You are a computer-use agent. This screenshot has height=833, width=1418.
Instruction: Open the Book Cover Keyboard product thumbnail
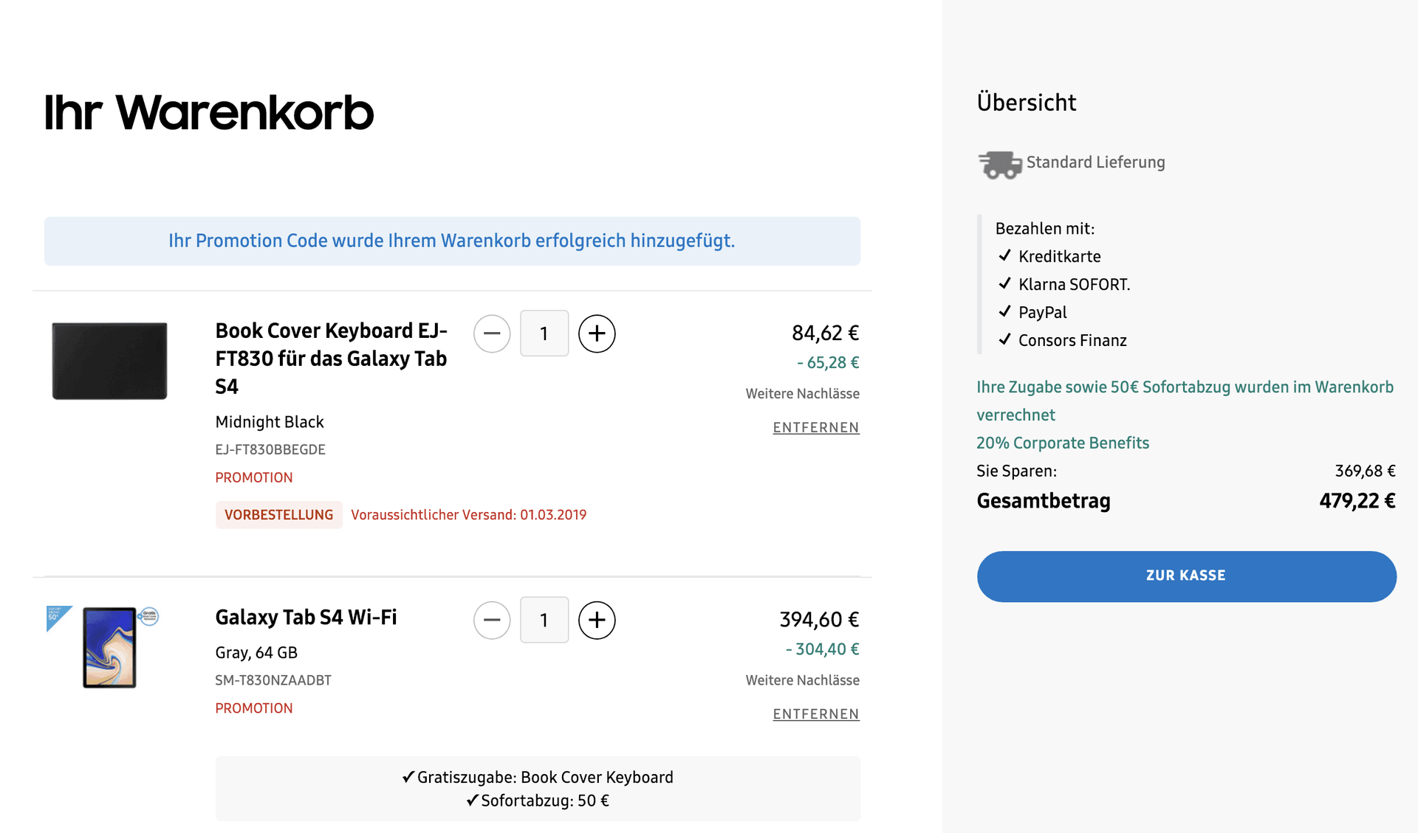(x=109, y=361)
